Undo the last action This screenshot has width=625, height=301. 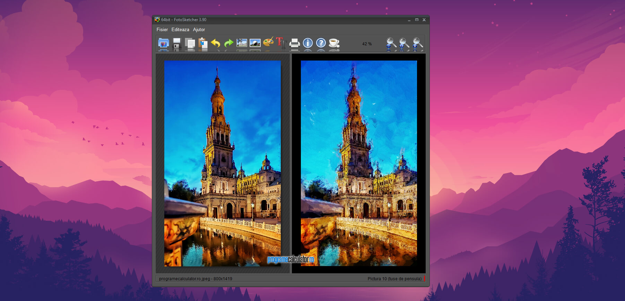click(x=216, y=43)
